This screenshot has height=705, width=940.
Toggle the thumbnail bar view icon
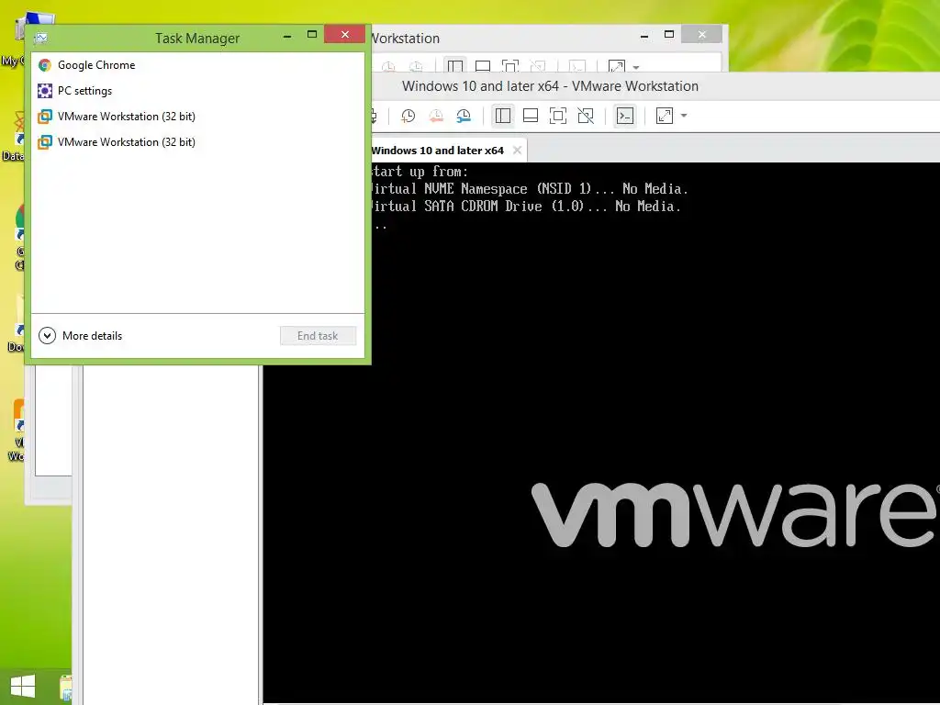pos(531,116)
